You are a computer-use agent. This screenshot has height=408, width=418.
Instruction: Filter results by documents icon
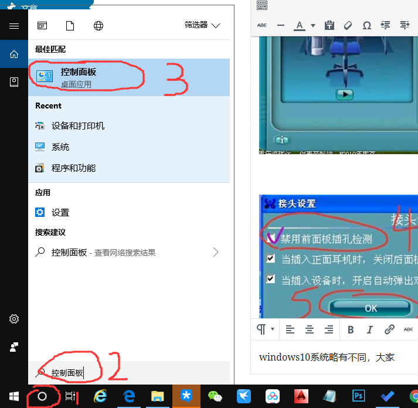click(x=70, y=26)
